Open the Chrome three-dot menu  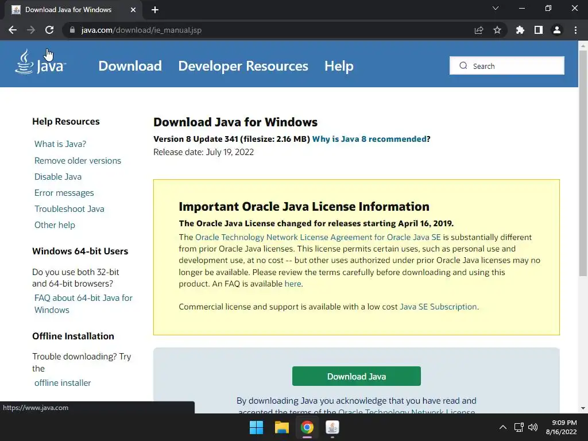pos(575,30)
